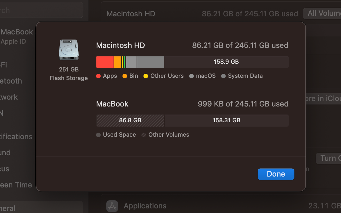Expand the MacBook volume details
Viewport: 341px width, 213px height.
click(112, 104)
